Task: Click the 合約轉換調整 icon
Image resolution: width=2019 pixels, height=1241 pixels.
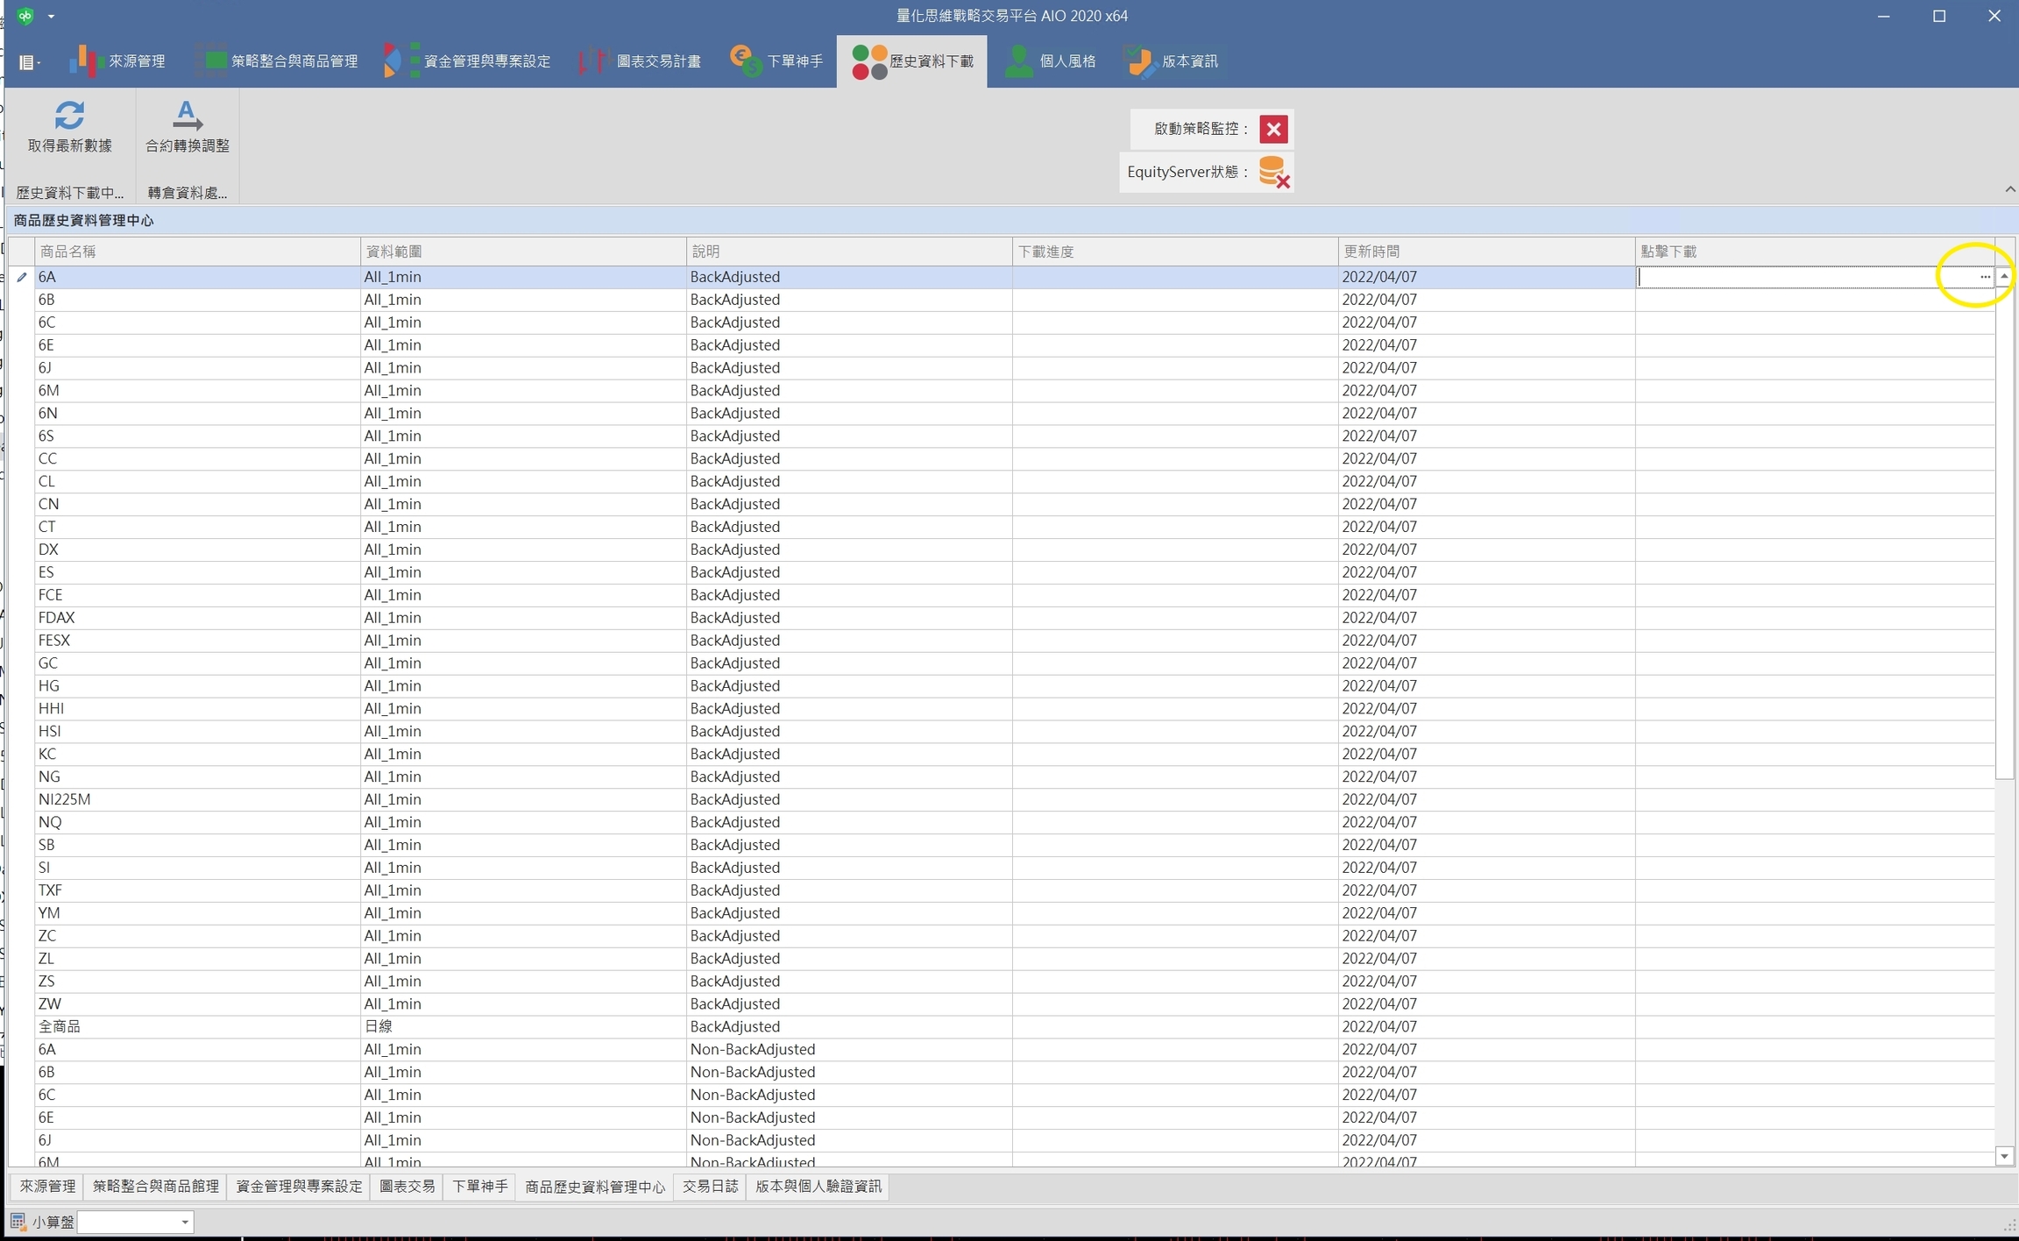Action: point(187,115)
